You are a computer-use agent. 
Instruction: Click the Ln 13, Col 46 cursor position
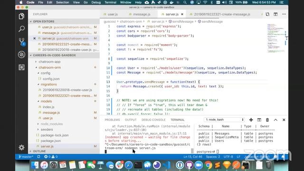[193, 157]
